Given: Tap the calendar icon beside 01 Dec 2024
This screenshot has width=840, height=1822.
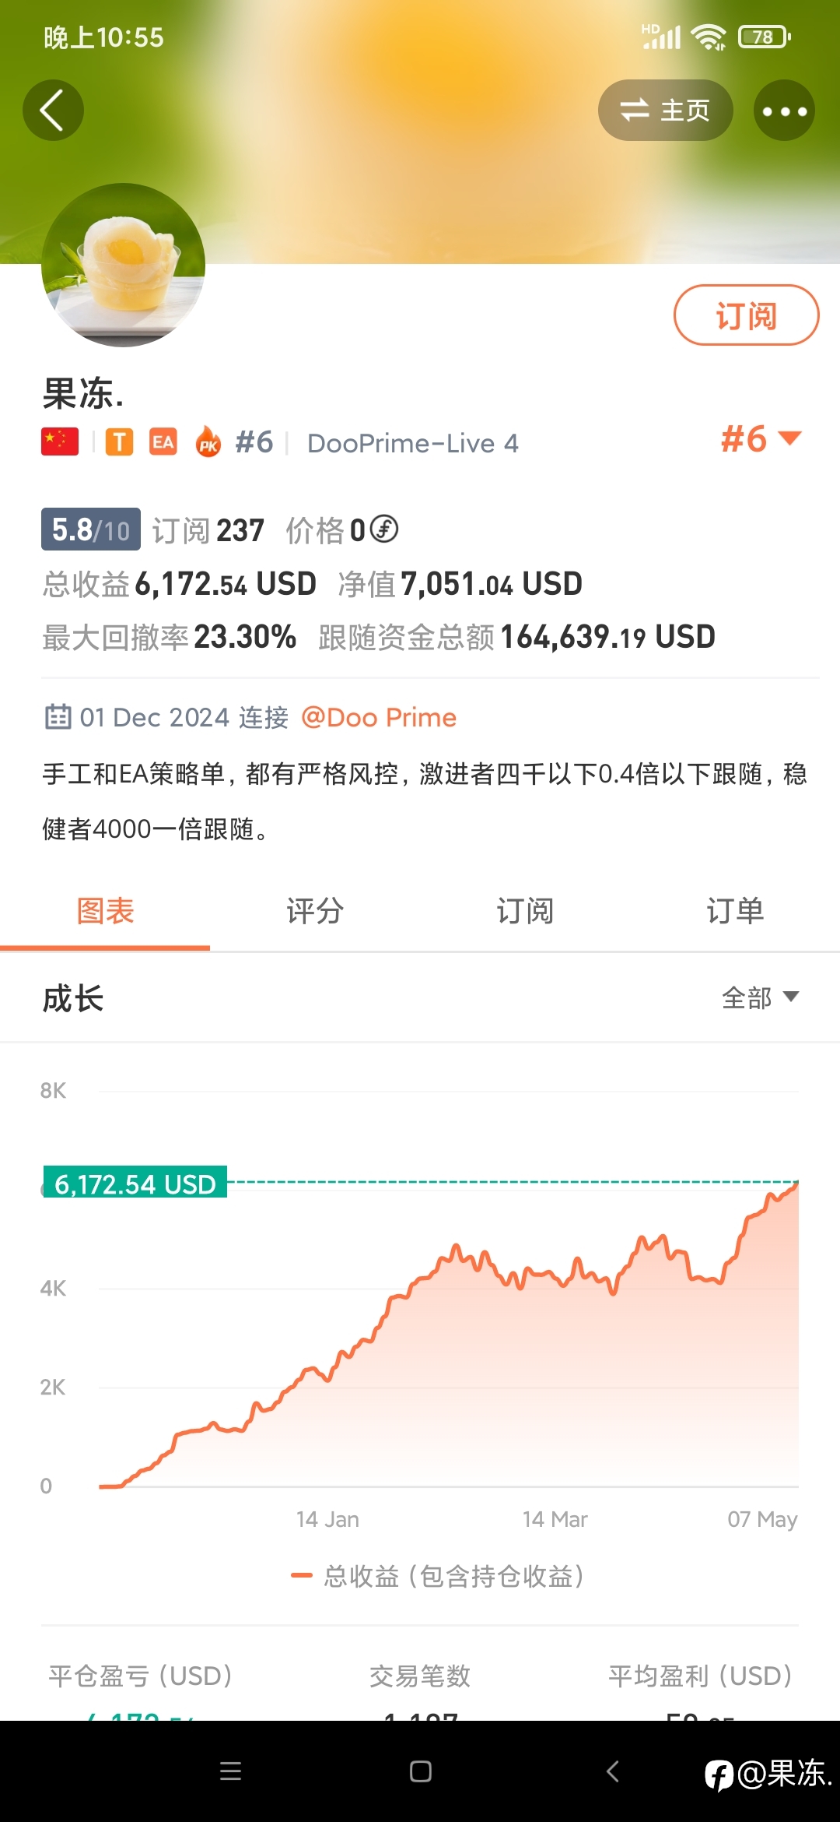Looking at the screenshot, I should coord(58,716).
